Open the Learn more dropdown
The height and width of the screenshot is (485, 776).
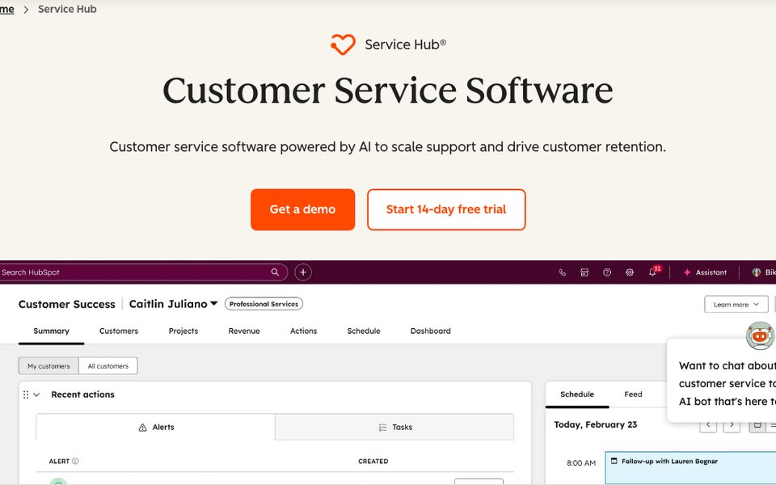736,305
